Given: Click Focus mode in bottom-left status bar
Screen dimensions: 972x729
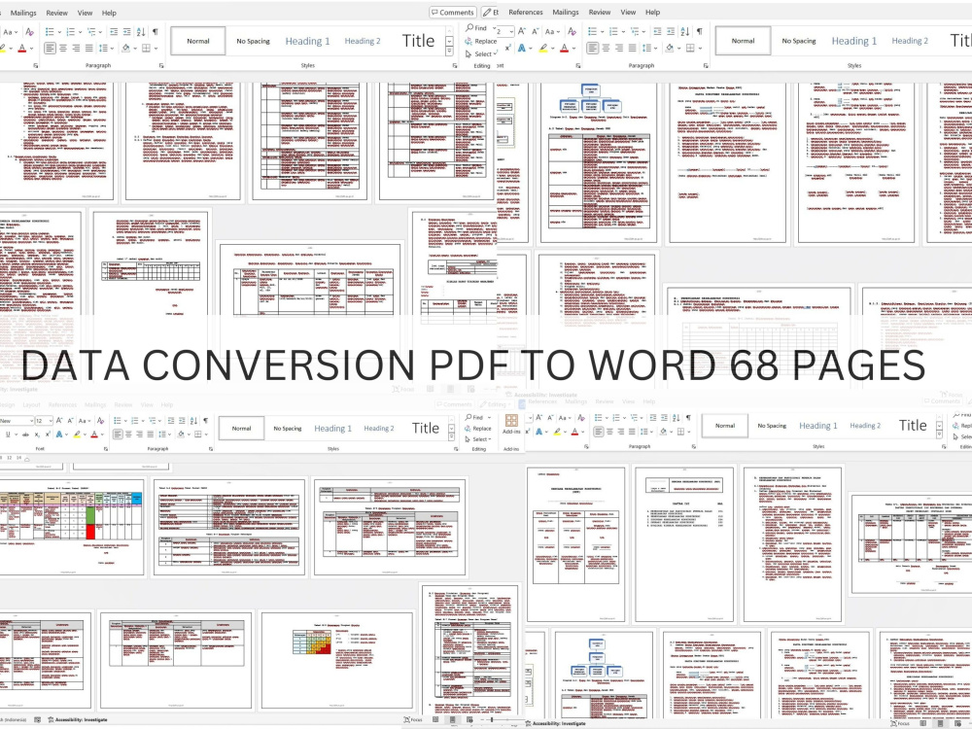Looking at the screenshot, I should point(413,719).
